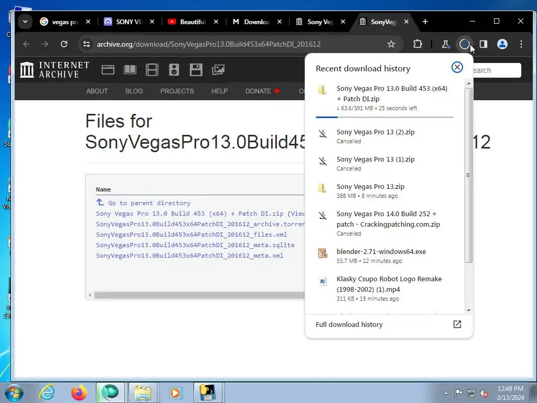Open the _meta.sqlite link

195,245
